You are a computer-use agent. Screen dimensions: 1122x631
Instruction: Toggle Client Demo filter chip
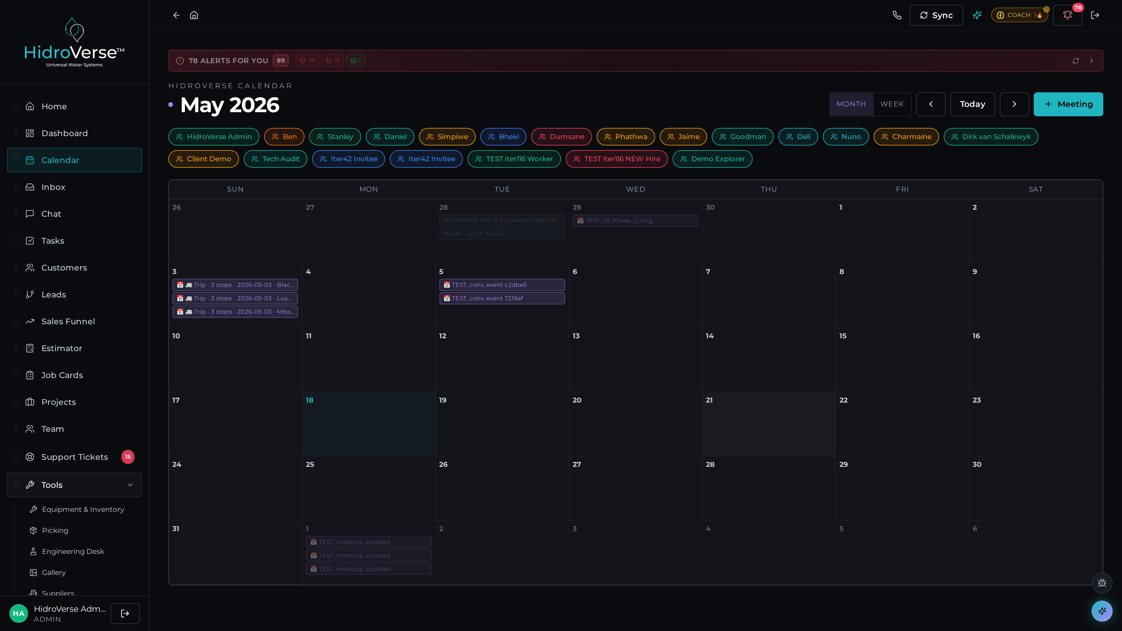click(203, 159)
